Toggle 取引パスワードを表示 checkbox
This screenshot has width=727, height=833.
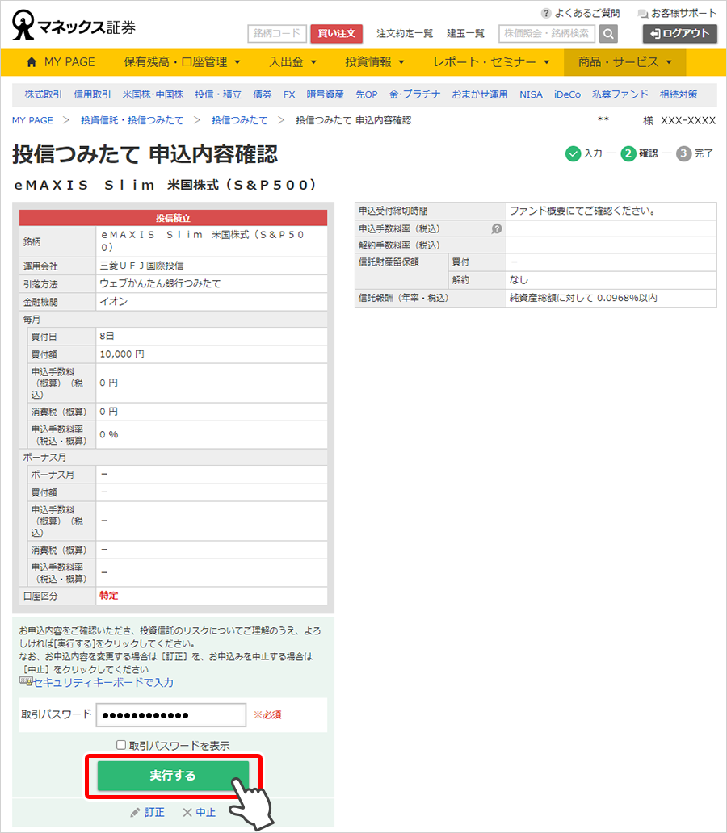pos(121,745)
